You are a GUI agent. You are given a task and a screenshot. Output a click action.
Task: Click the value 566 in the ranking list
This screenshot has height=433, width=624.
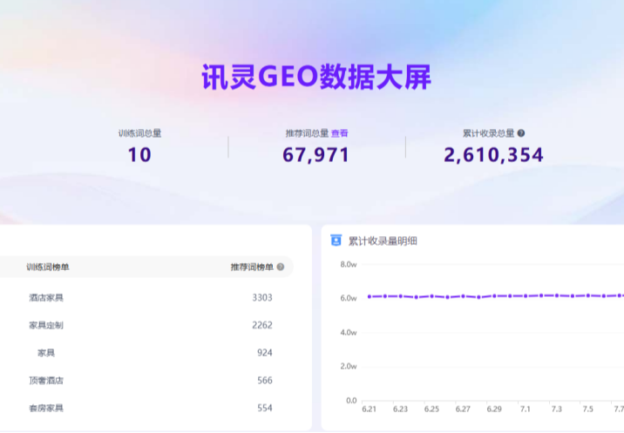point(265,381)
